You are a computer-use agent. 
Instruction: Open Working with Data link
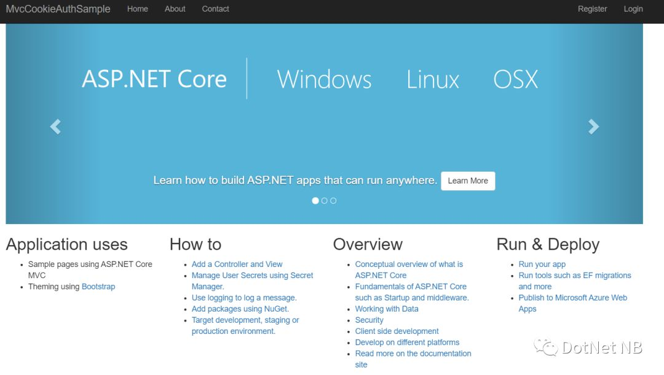tap(387, 309)
